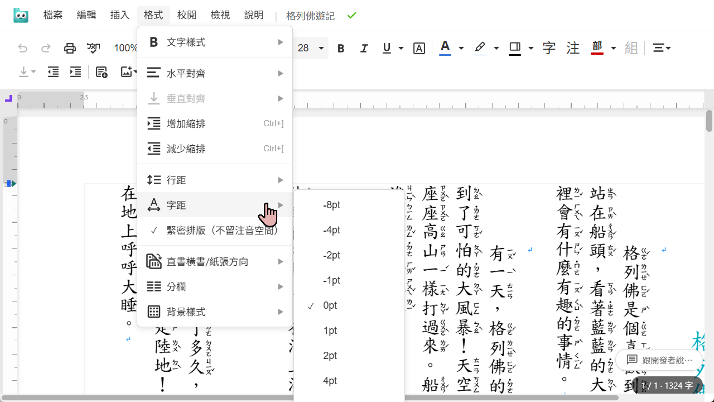Click the paragraph alignment toolbar icon
The image size is (714, 402).
[658, 49]
